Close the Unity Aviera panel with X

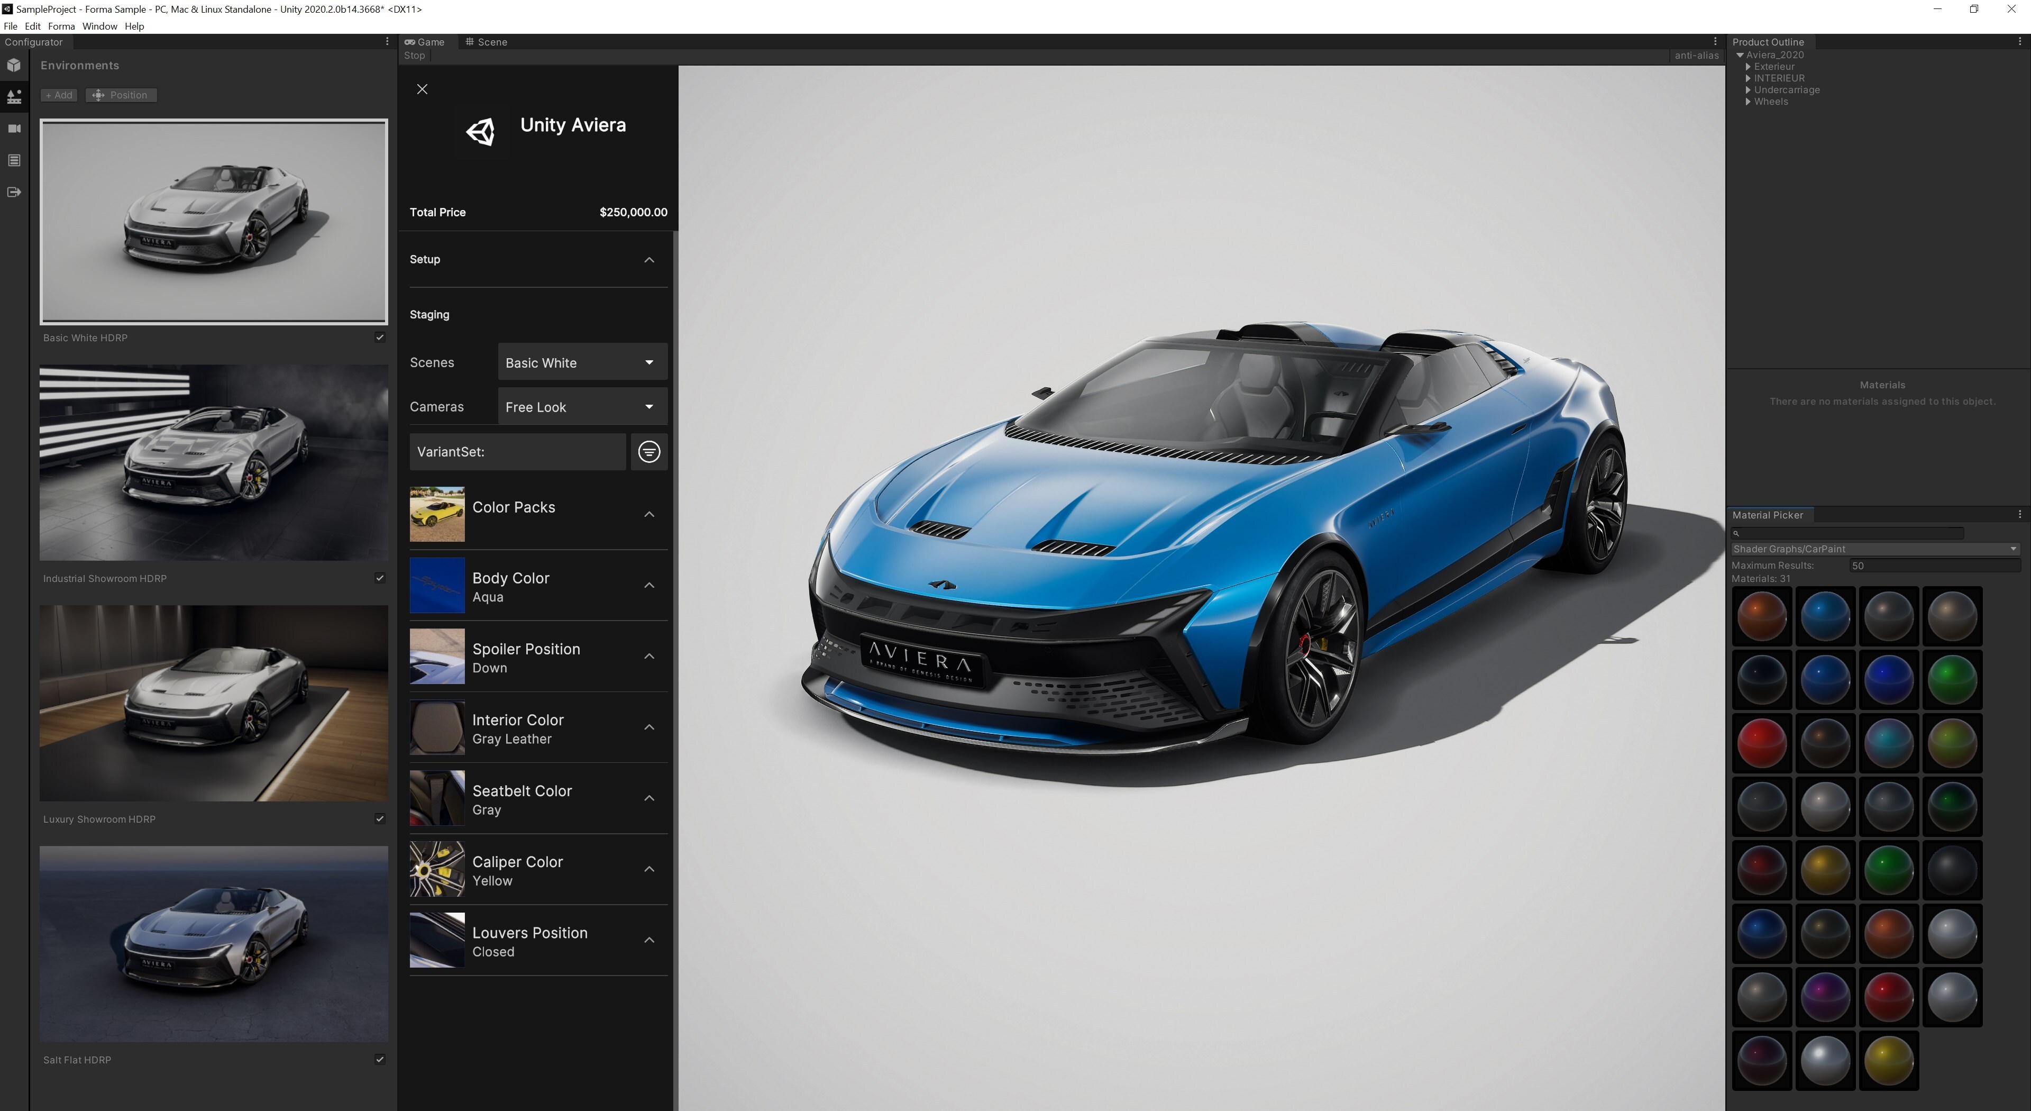[x=422, y=89]
